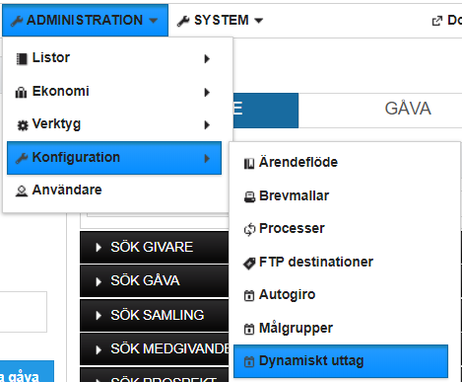The image size is (462, 382).
Task: Switch to the GÅVA tab
Action: pyautogui.click(x=408, y=109)
